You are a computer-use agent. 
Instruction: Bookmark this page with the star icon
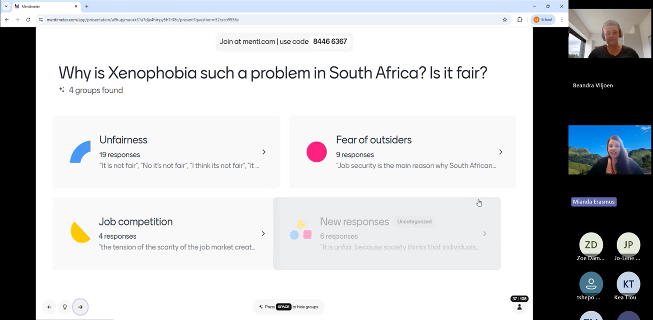point(505,20)
